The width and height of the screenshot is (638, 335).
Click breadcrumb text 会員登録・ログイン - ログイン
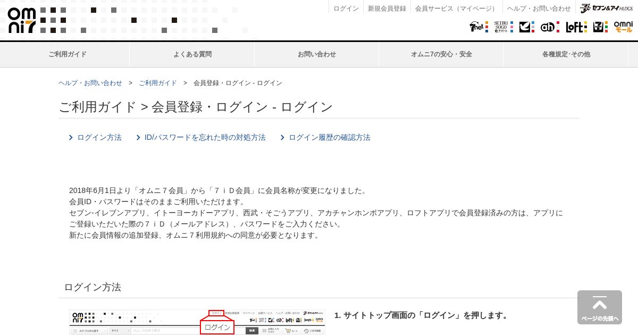coord(238,83)
